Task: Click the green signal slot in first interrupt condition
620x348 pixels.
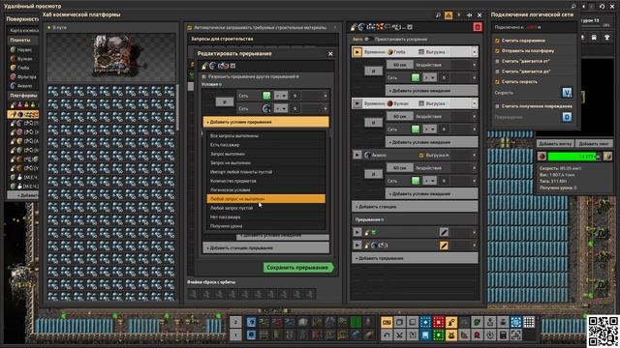Action: pyautogui.click(x=266, y=96)
